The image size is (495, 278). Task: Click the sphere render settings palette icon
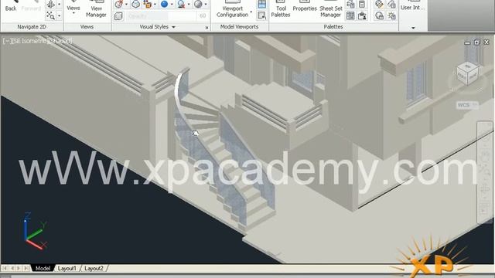380,15
